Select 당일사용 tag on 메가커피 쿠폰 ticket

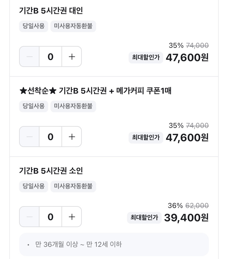click(x=33, y=106)
